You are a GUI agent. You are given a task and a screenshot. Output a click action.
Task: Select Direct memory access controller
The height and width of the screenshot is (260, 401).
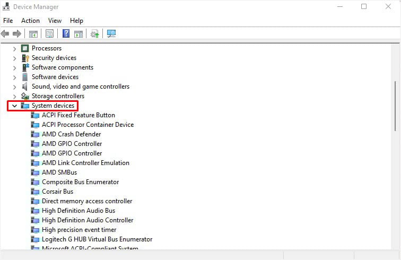pos(87,201)
